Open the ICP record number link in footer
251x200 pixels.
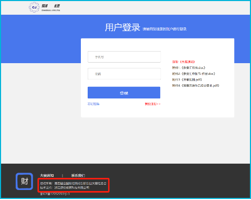coord(55,194)
